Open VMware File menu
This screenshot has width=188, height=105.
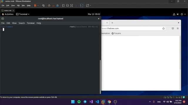tap(3, 6)
